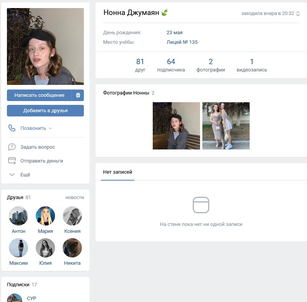Open the 64 подписчика counter
The width and height of the screenshot is (307, 302).
[171, 65]
